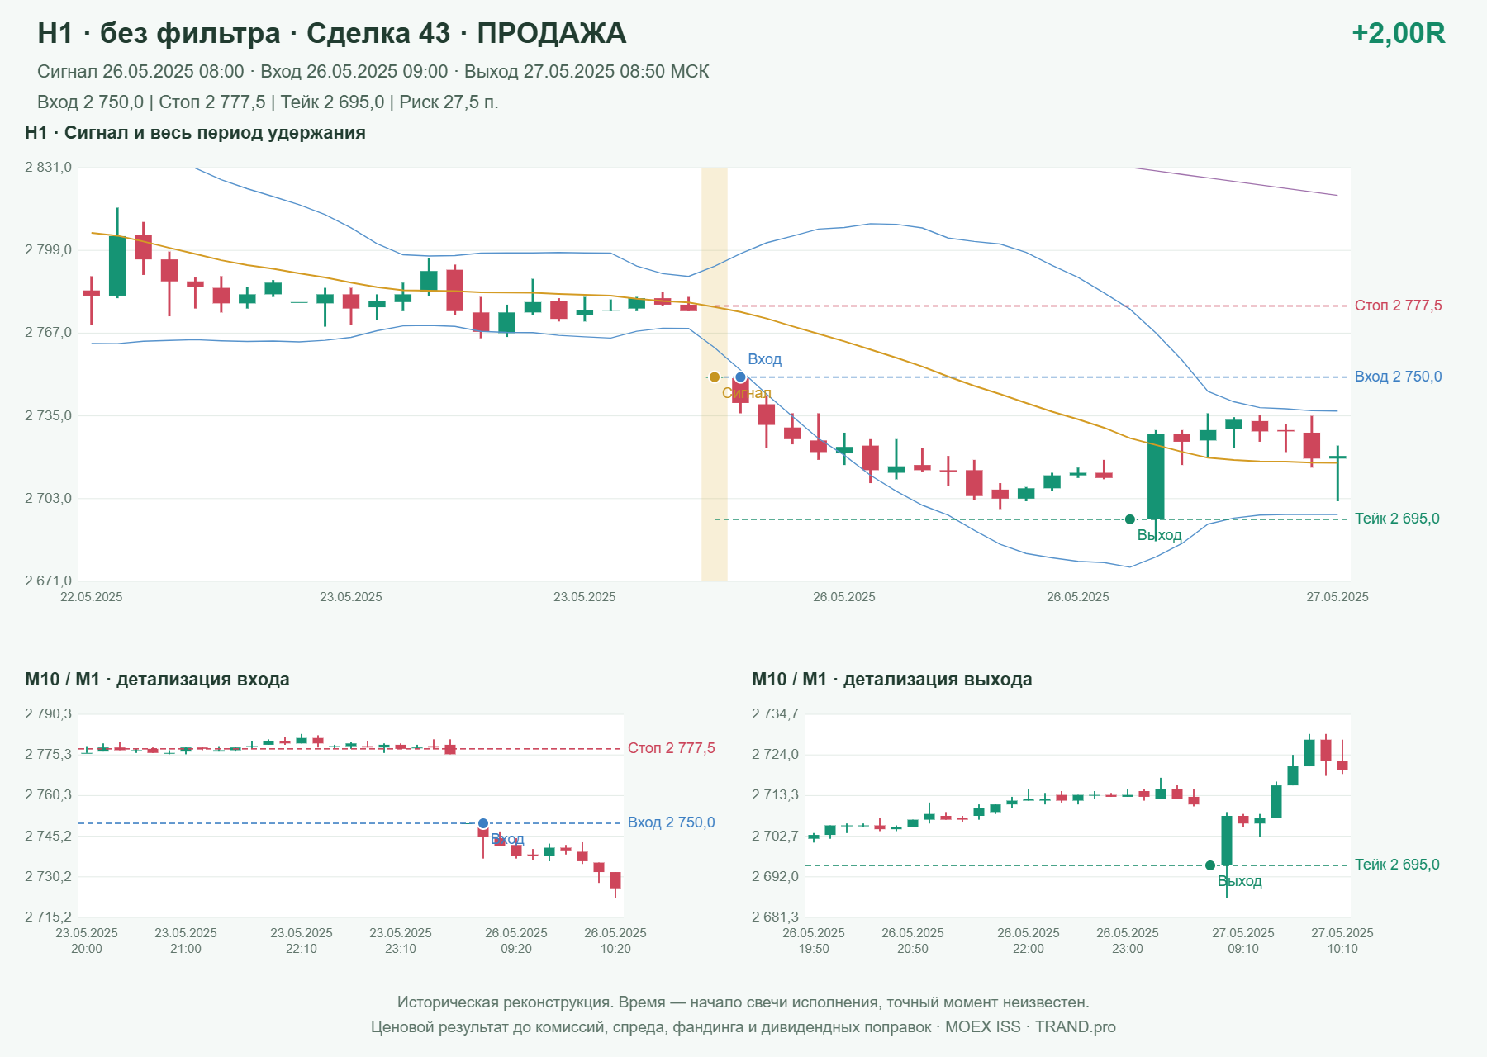Click the '26.05.2025 19:50' exit chart time label
This screenshot has width=1487, height=1057.
(x=814, y=941)
